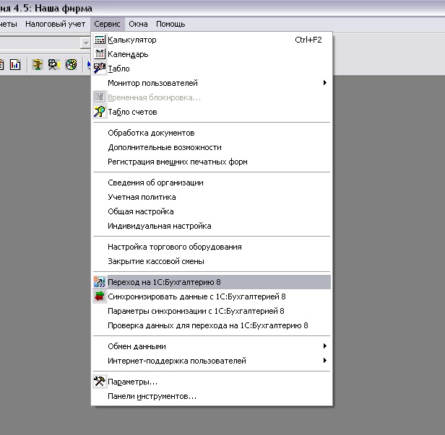
Task: Close the open Сервис menu bar item
Action: click(x=107, y=24)
